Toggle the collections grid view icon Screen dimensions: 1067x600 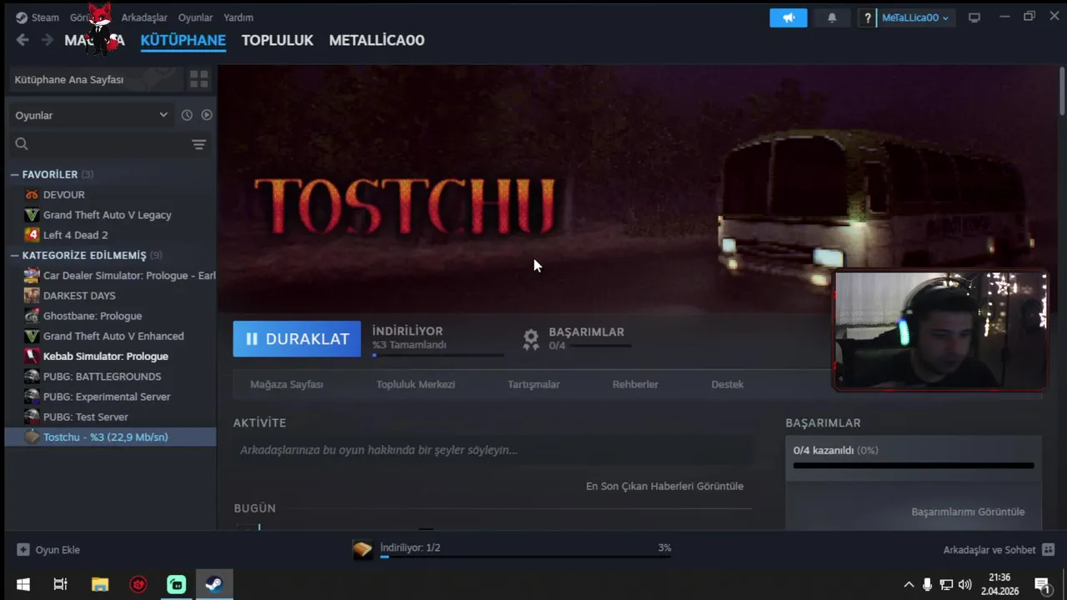199,79
